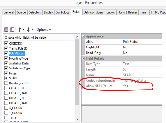
Task: Click the Alias property label
Action: pos(89,42)
